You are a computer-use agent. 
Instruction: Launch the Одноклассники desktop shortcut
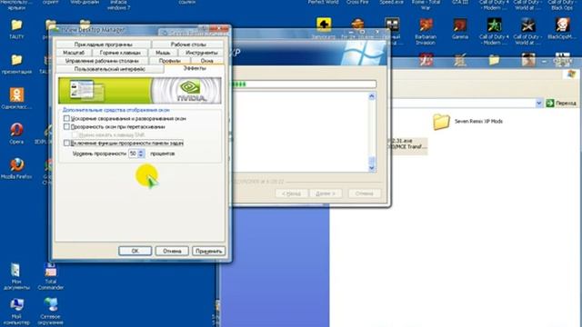tap(16, 98)
